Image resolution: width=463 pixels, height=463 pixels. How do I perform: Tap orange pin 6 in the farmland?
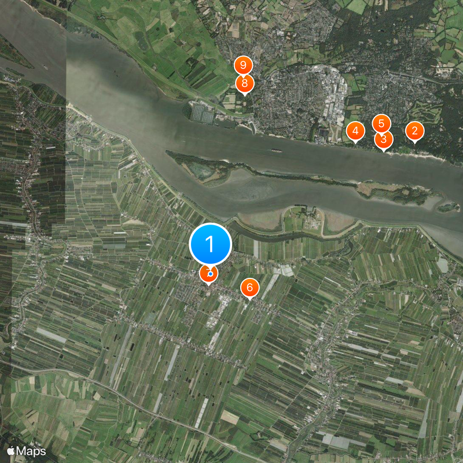(x=250, y=288)
